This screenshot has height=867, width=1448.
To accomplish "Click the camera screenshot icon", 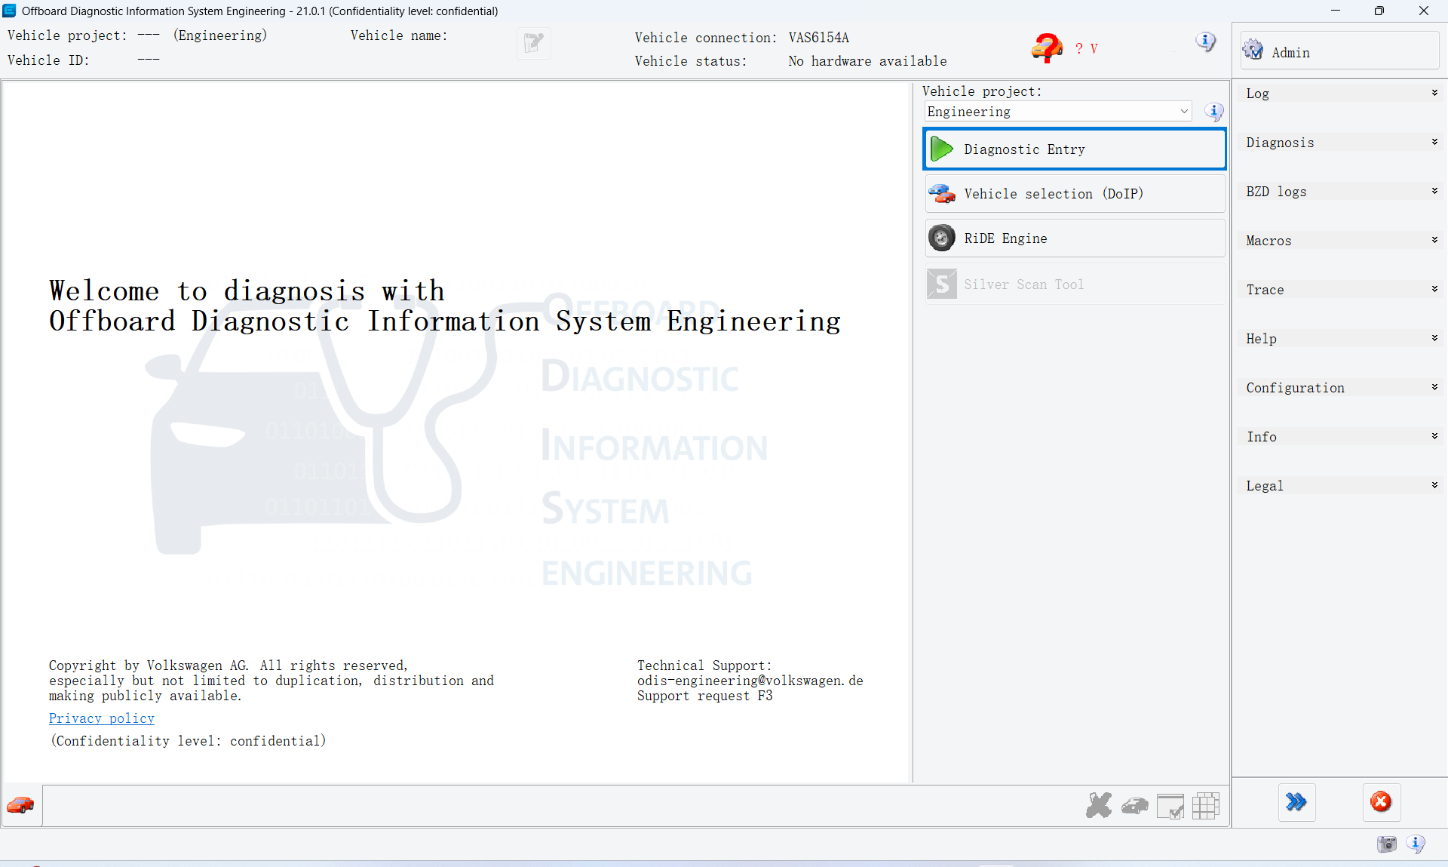I will 1386,844.
